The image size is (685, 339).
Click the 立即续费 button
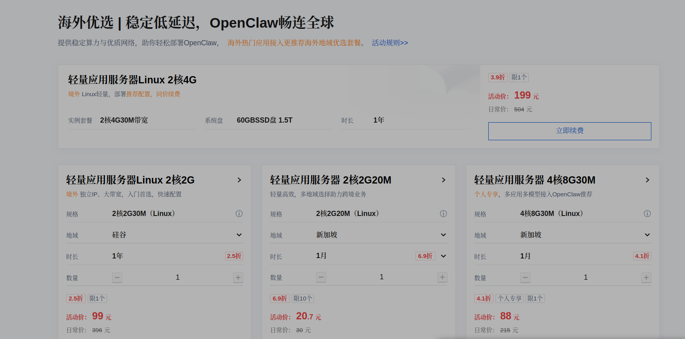click(570, 131)
